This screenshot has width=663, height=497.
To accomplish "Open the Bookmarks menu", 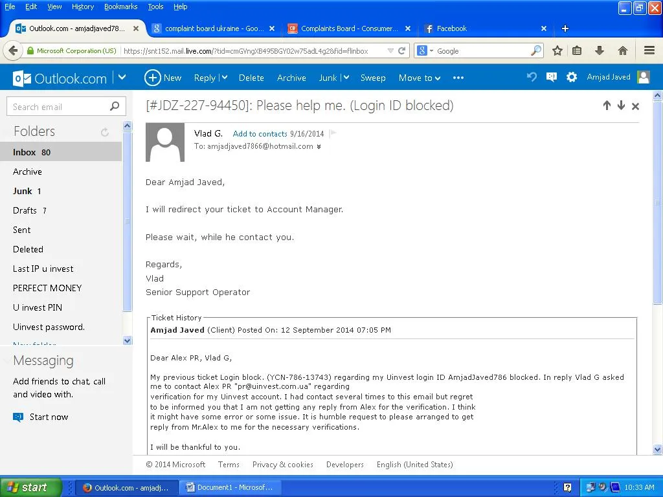I will (120, 6).
